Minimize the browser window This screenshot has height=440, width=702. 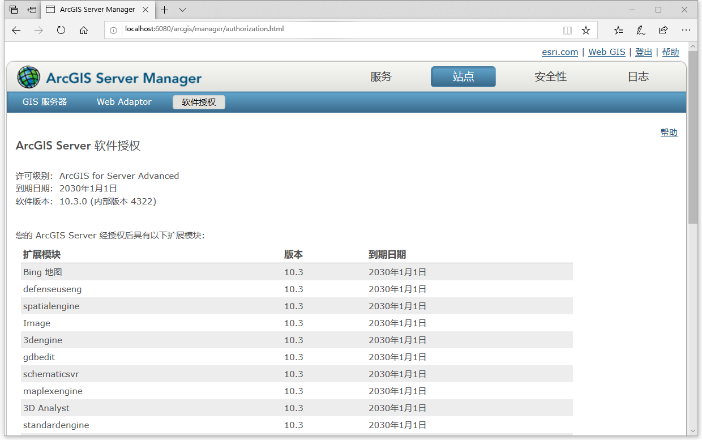click(632, 10)
